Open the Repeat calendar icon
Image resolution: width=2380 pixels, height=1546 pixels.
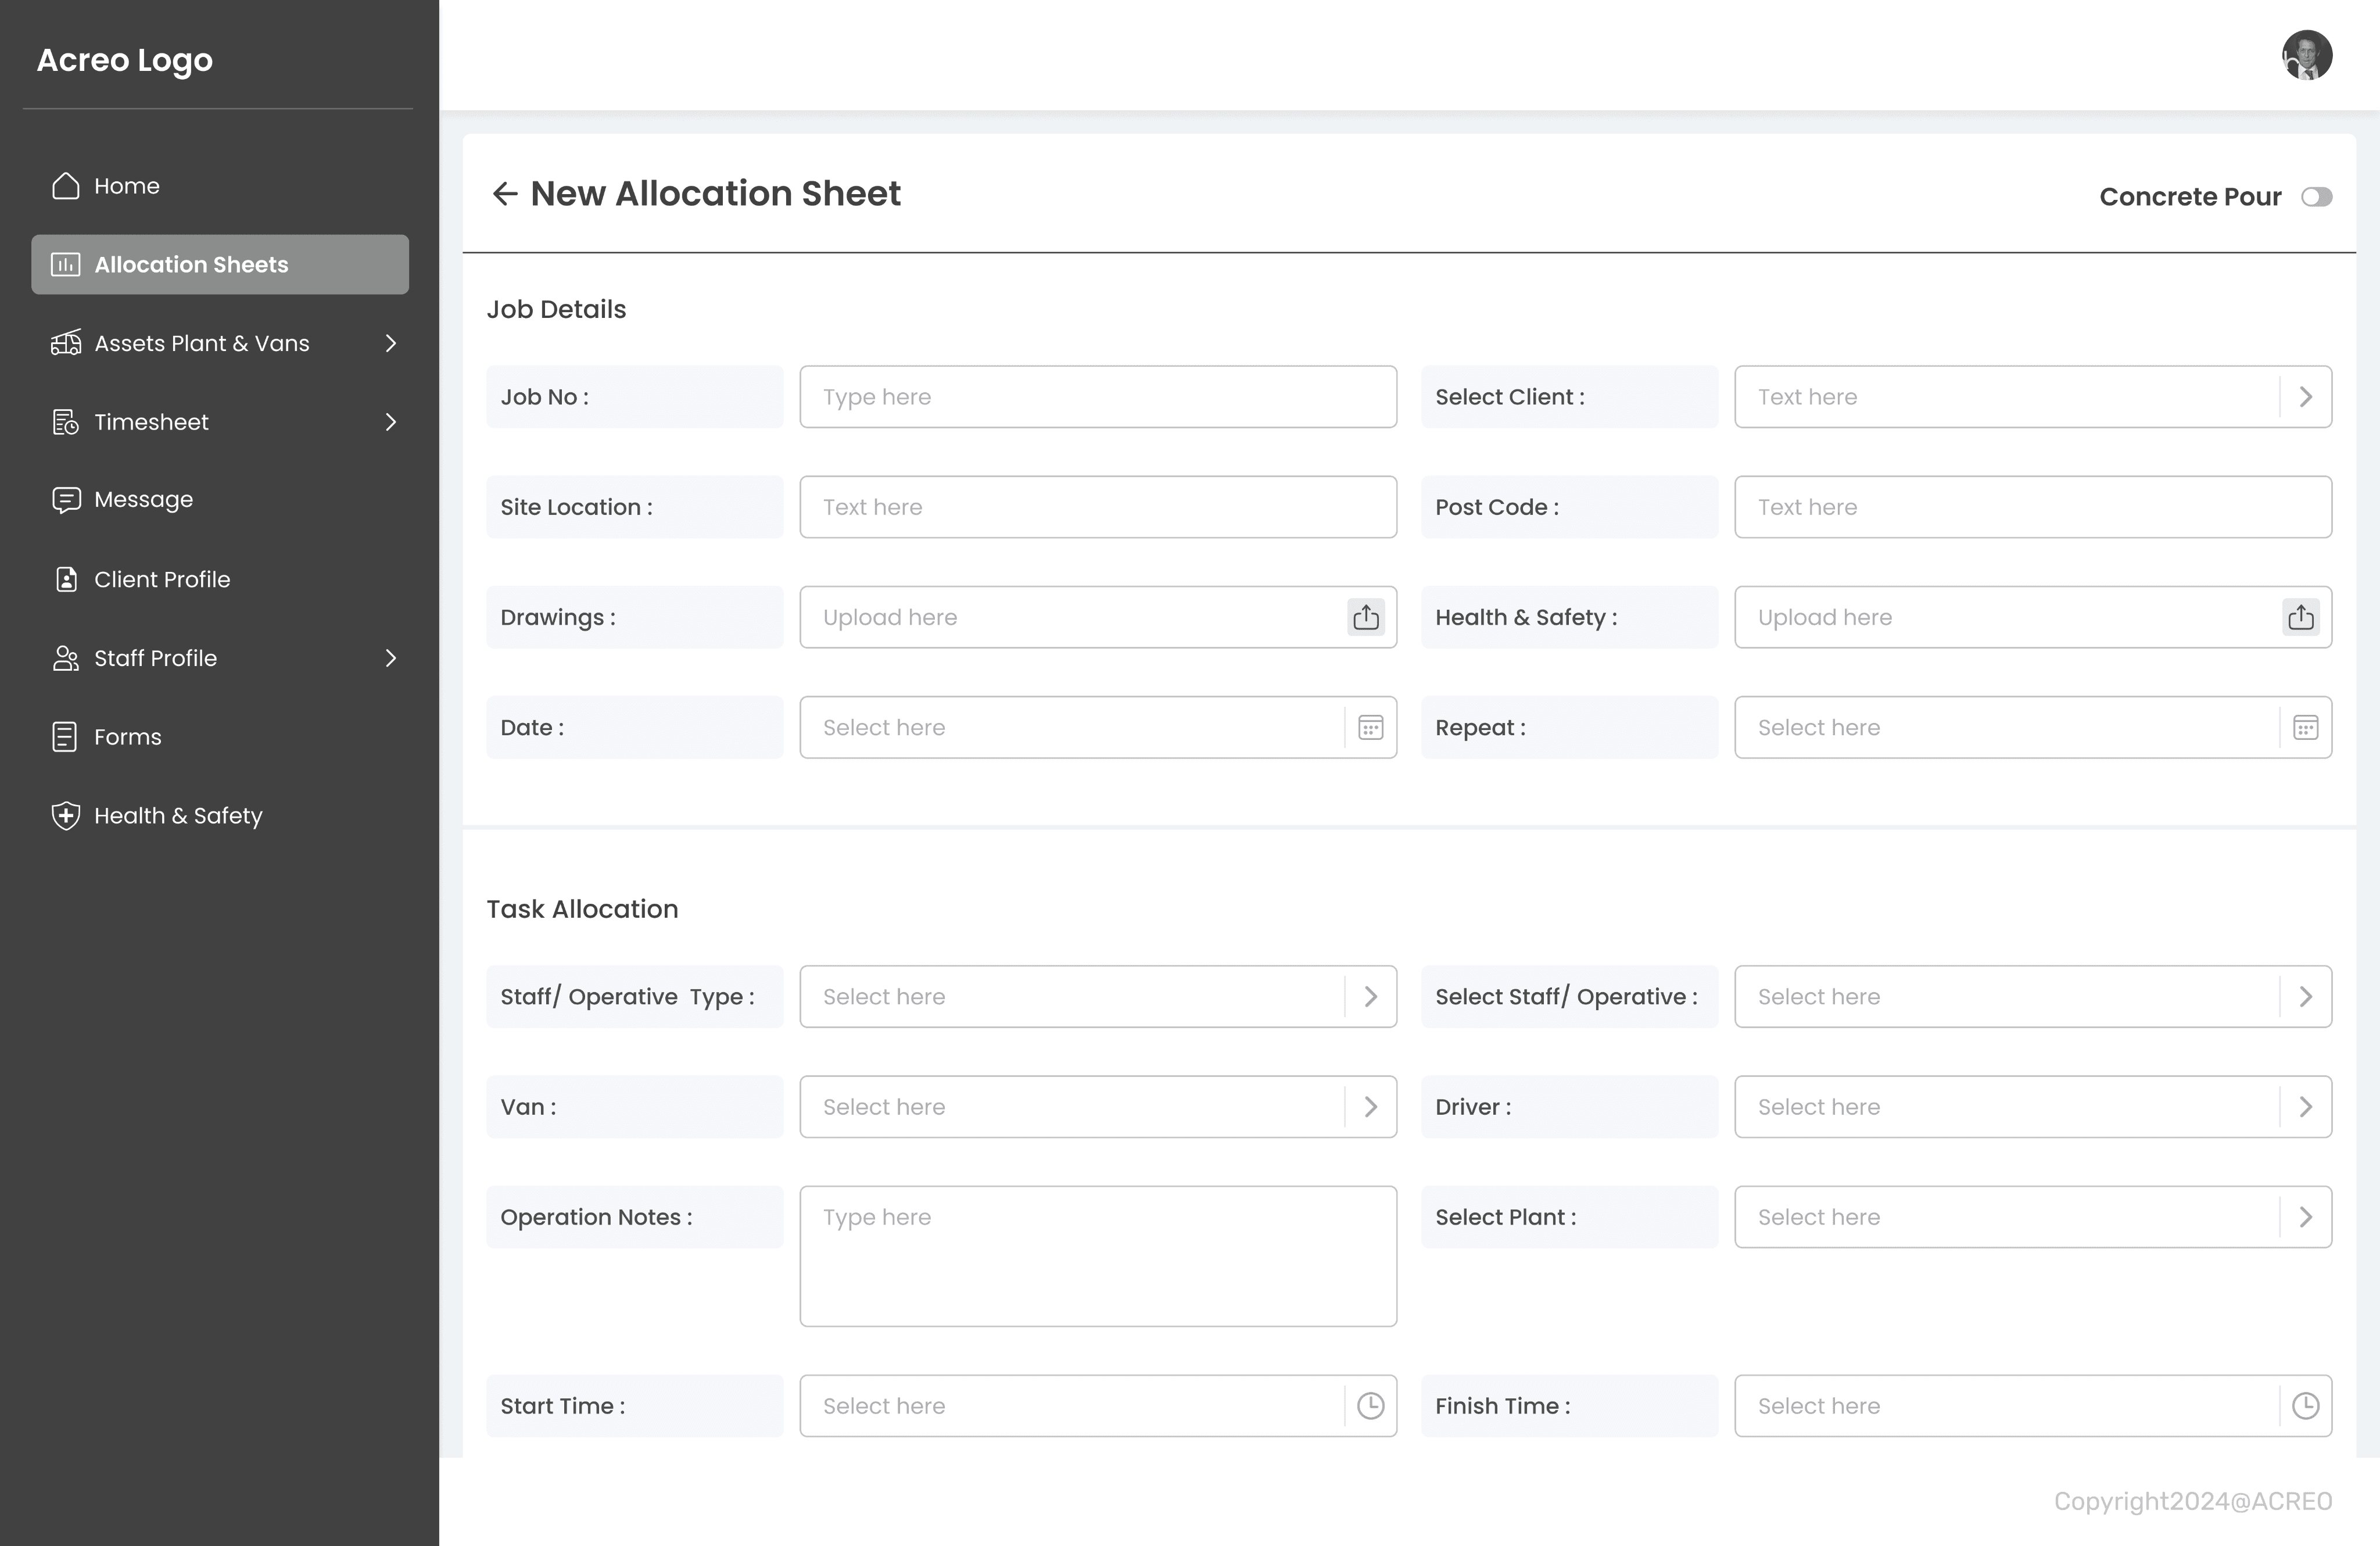(2305, 728)
